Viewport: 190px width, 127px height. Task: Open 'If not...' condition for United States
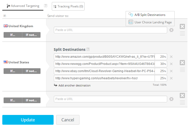(x=31, y=71)
